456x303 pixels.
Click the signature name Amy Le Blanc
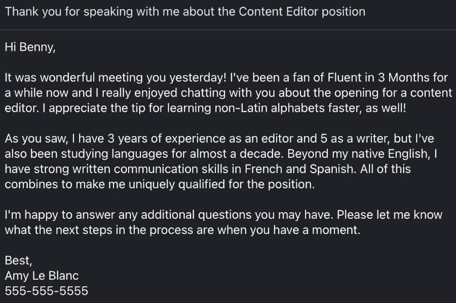tap(42, 276)
